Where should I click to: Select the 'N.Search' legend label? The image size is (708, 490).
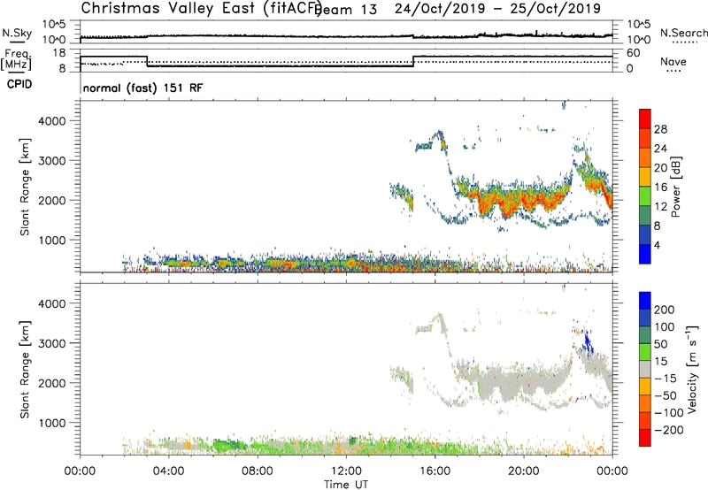683,33
